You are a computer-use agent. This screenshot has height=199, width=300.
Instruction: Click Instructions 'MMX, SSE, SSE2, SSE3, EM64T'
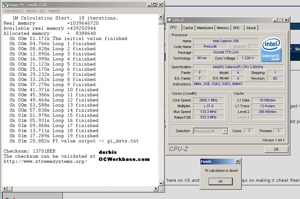point(238,84)
